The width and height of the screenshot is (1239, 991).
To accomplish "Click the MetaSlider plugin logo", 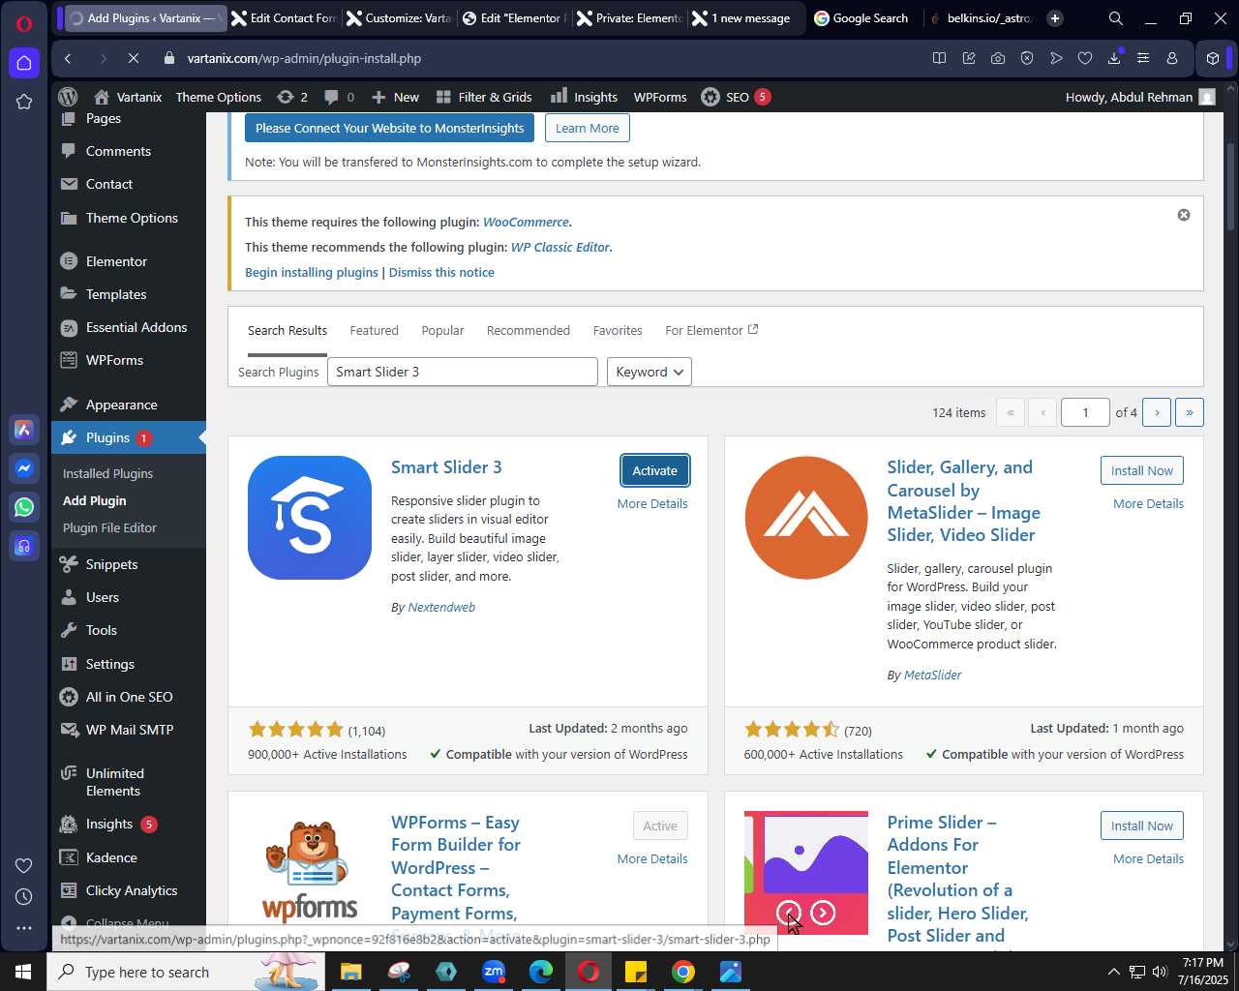I will [x=806, y=518].
